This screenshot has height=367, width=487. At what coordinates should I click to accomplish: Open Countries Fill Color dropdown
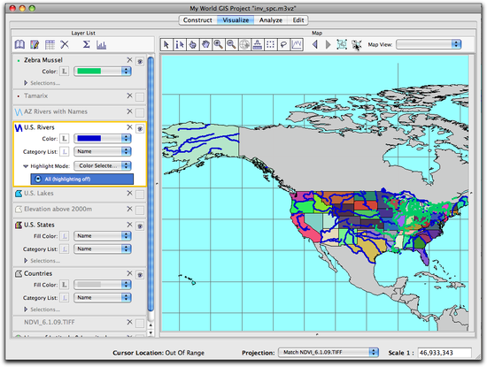pos(103,285)
